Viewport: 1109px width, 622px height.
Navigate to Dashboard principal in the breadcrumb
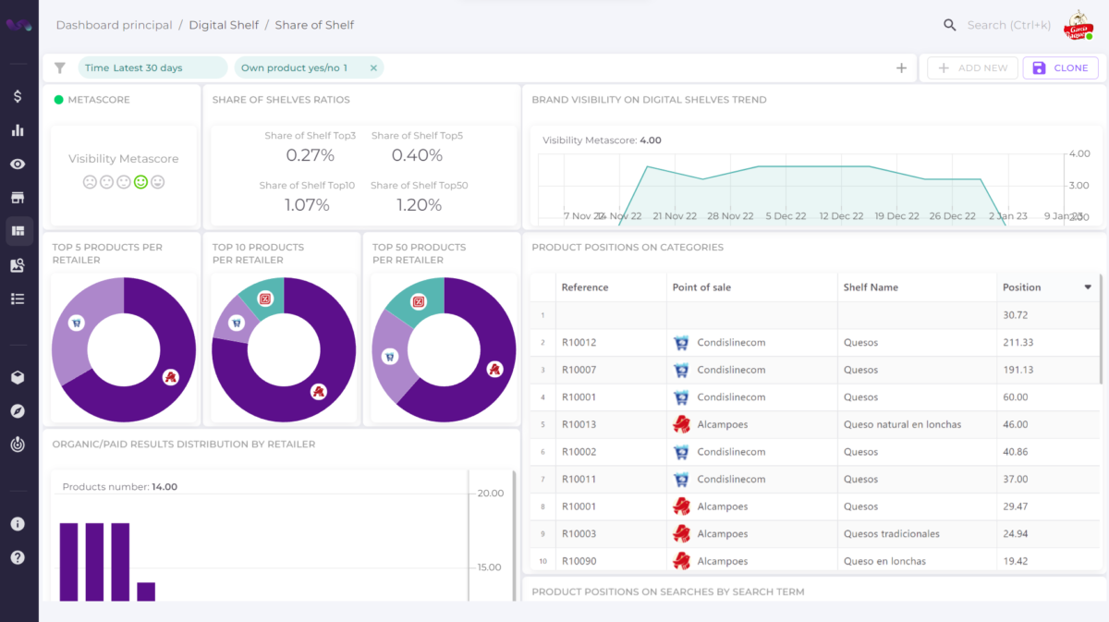[x=114, y=25]
